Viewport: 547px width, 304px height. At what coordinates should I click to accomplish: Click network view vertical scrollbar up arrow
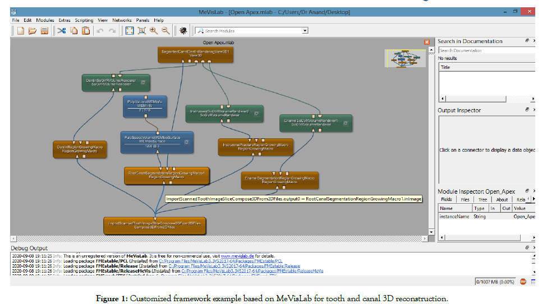431,50
